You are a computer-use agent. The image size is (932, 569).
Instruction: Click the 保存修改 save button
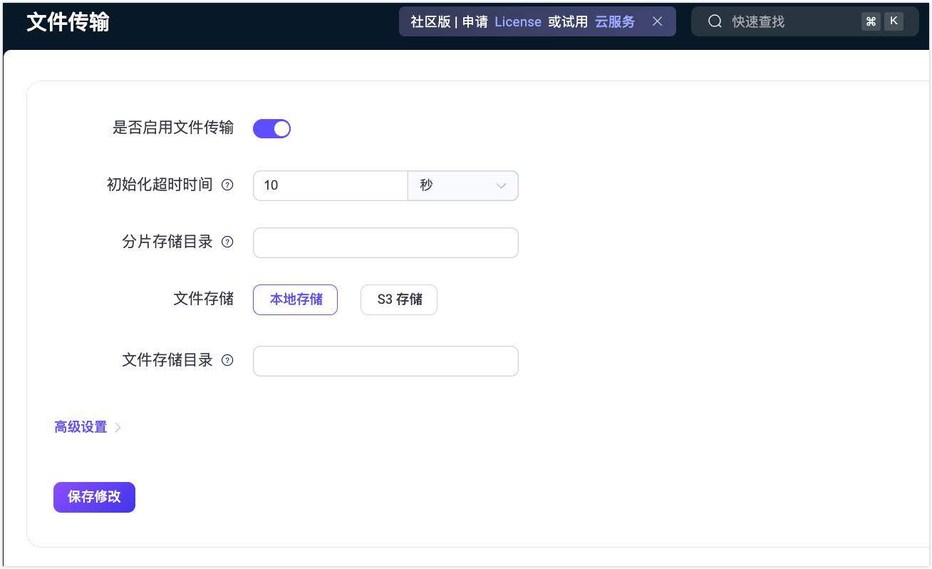pos(94,497)
